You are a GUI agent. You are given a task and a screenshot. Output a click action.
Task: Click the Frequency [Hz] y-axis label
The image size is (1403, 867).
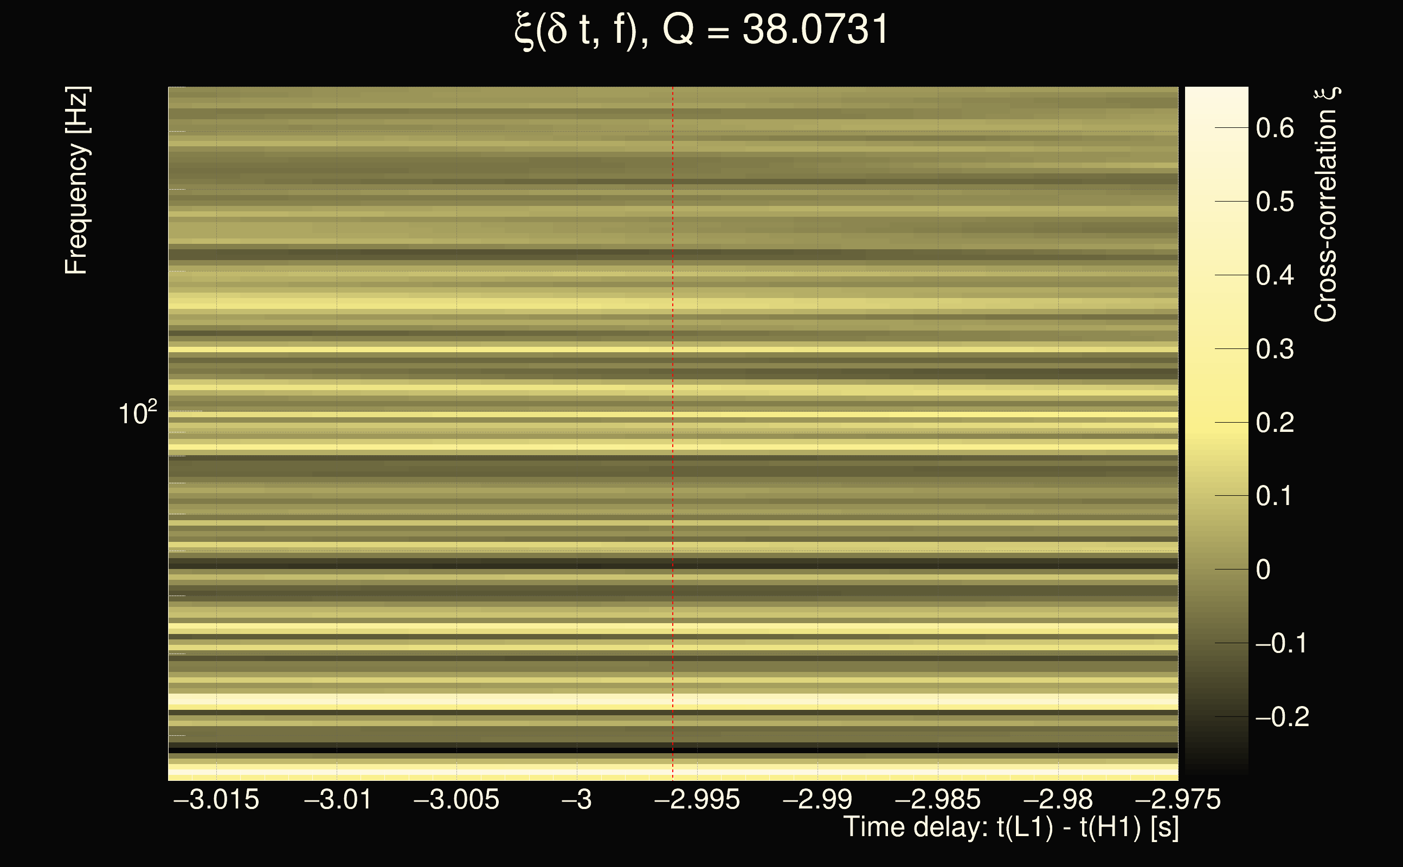77,180
